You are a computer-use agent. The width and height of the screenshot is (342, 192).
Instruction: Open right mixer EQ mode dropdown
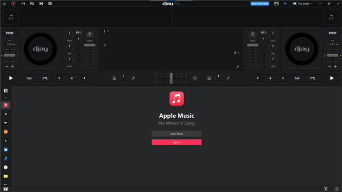click(264, 33)
